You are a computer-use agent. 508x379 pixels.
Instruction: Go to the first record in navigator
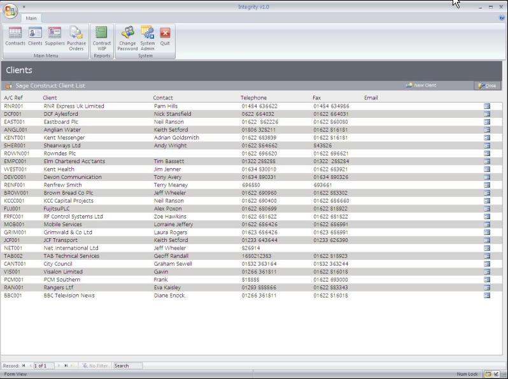click(24, 366)
